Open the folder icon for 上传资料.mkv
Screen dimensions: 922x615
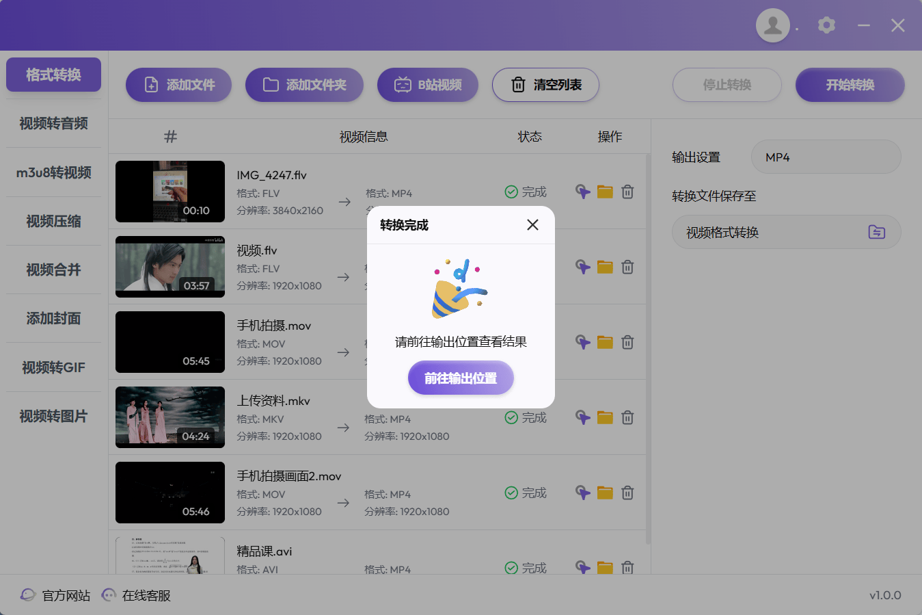[x=605, y=418]
